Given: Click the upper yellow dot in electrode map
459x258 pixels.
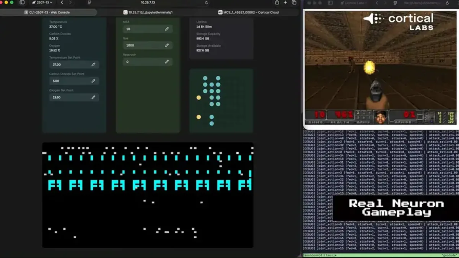Looking at the screenshot, I should 199,98.
